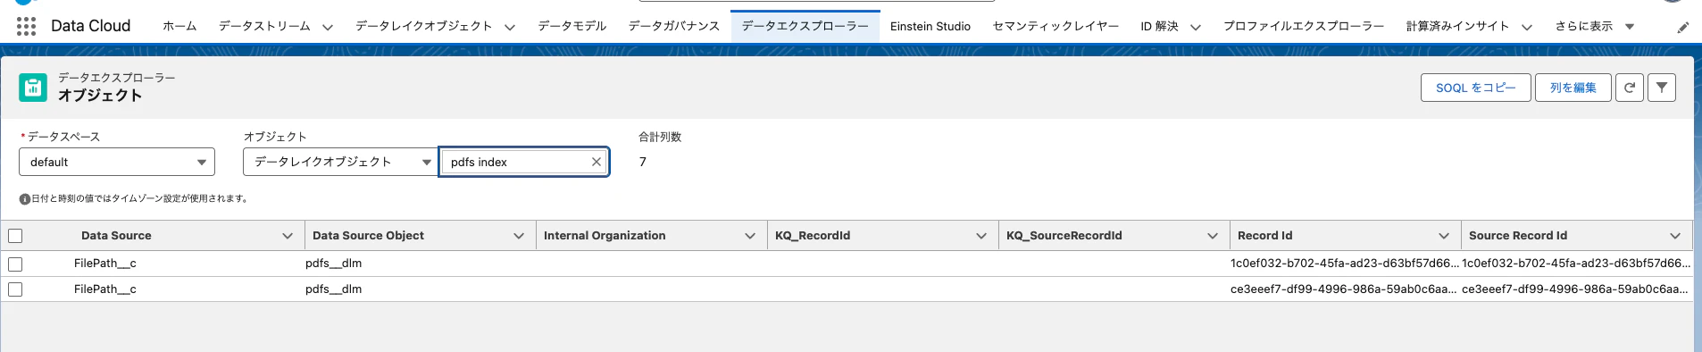Open KQ_SourceRecordId column menu chevron
The image size is (1702, 352).
[1213, 236]
